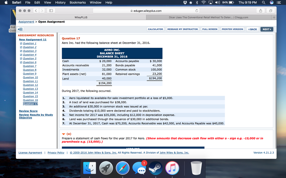The height and width of the screenshot is (178, 286).
Task: Collapse the assignment resources panel icon
Action: click(x=20, y=29)
